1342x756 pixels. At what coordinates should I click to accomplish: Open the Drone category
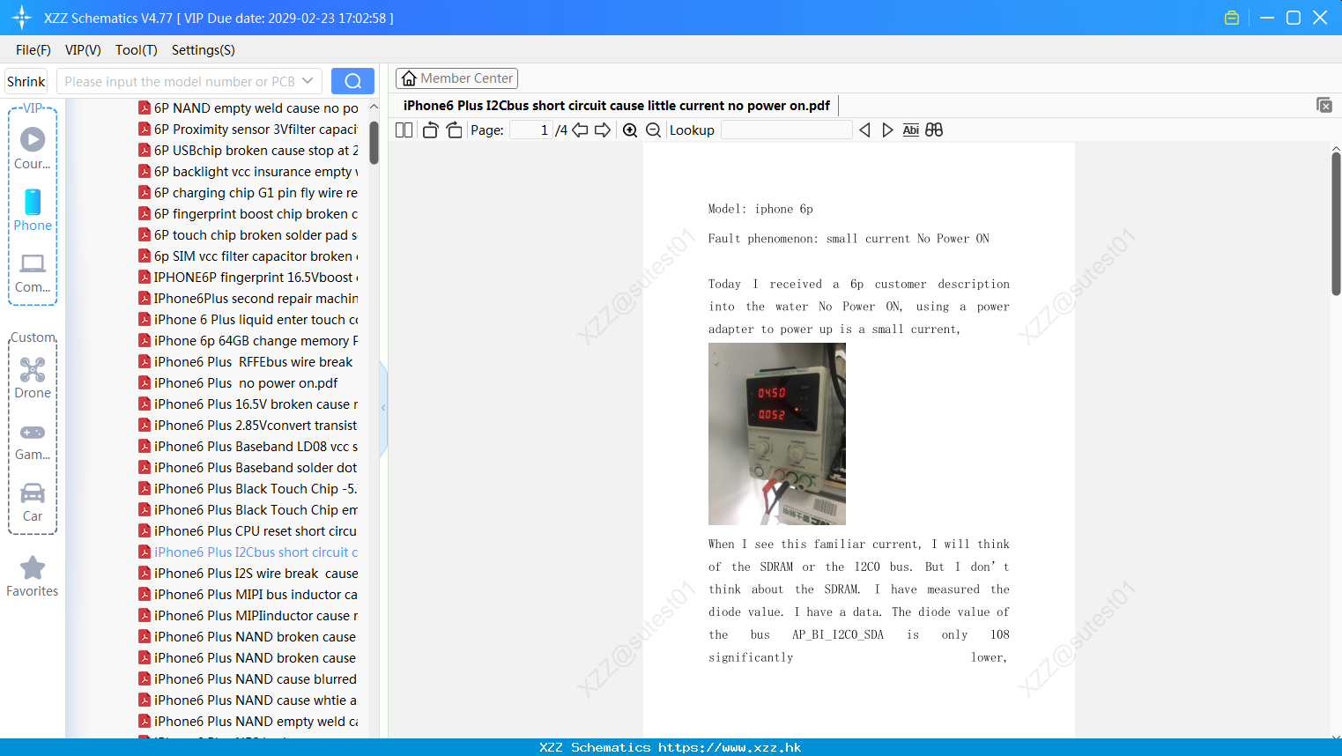tap(33, 378)
